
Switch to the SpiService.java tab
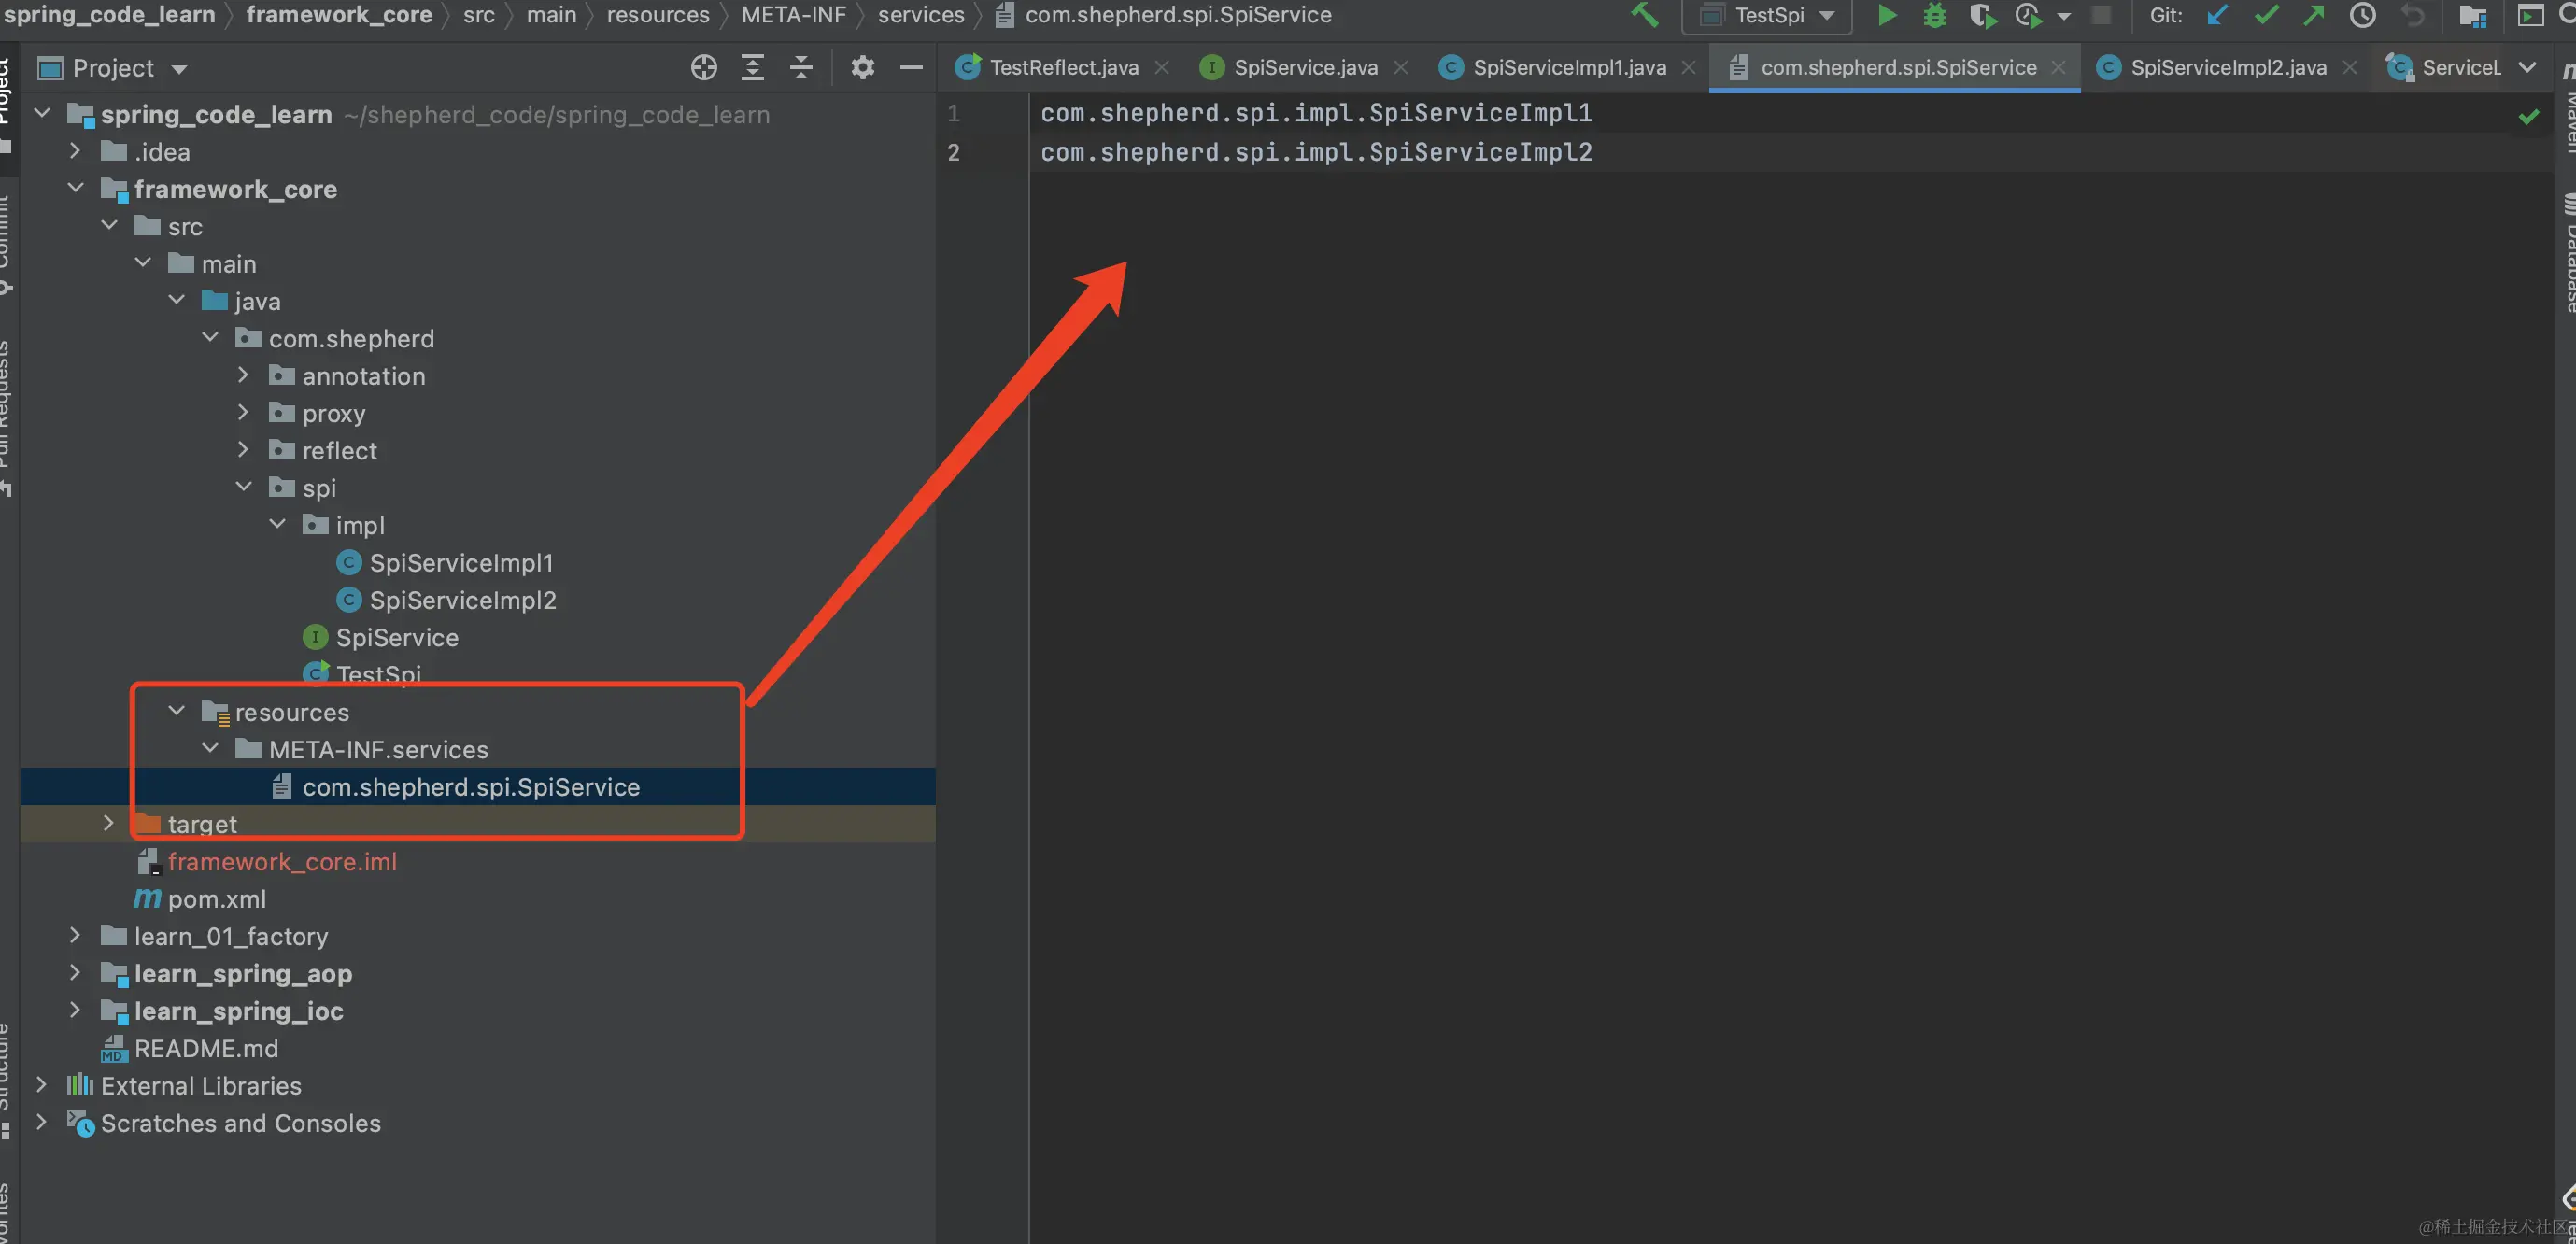pos(1305,67)
